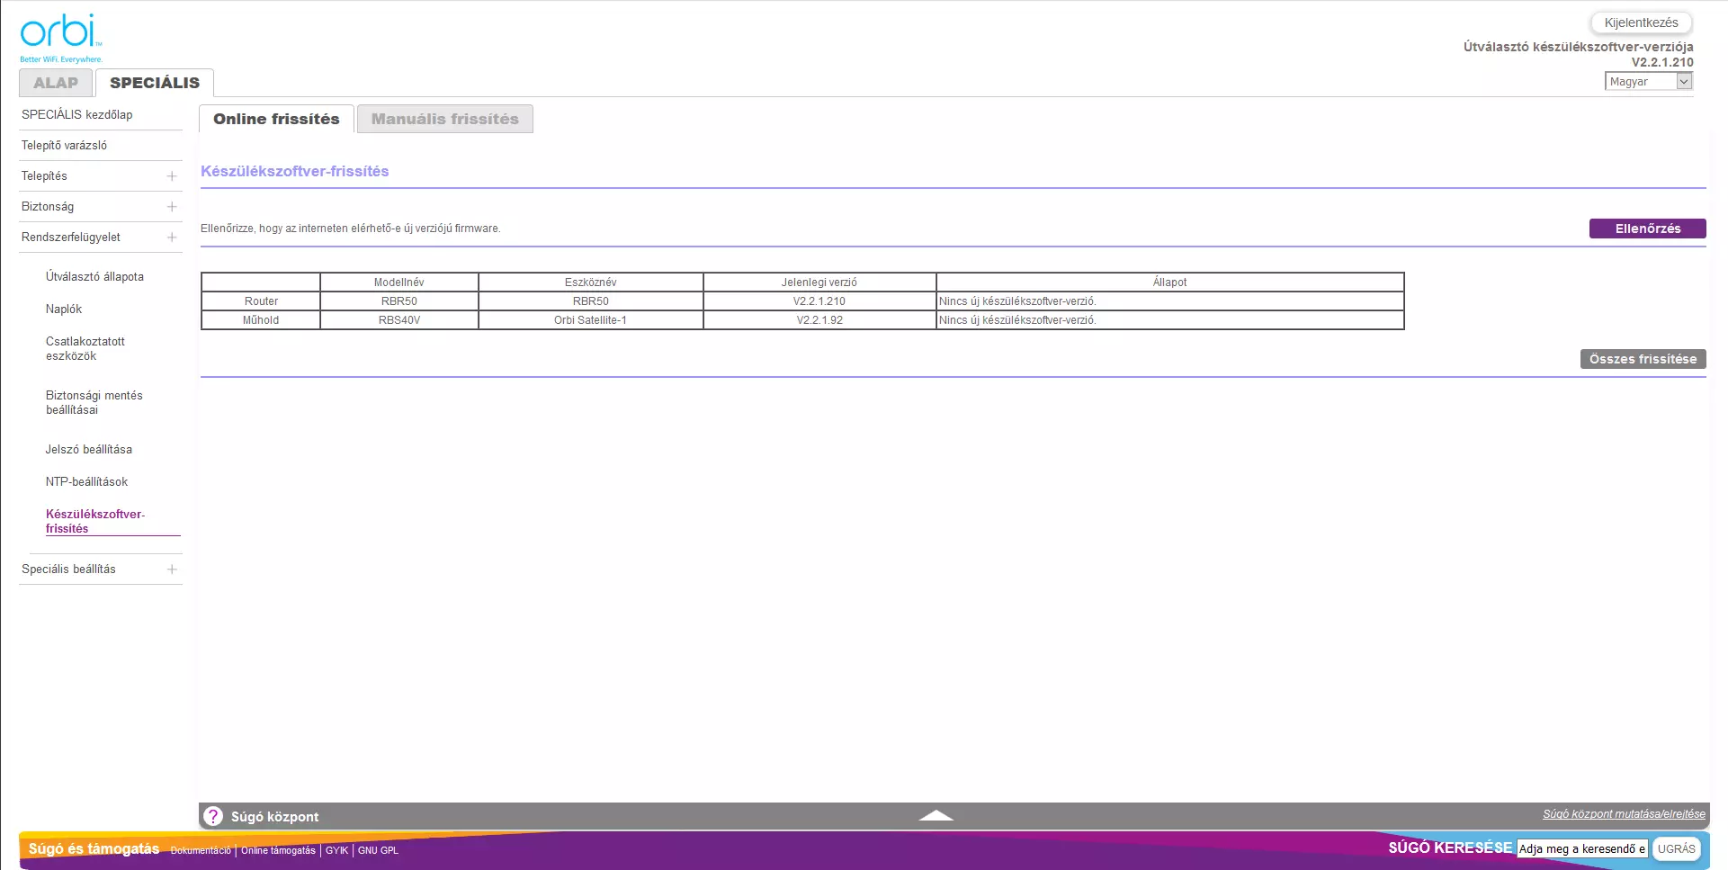Expand Speciális beállítás section
The height and width of the screenshot is (870, 1728).
(x=171, y=570)
